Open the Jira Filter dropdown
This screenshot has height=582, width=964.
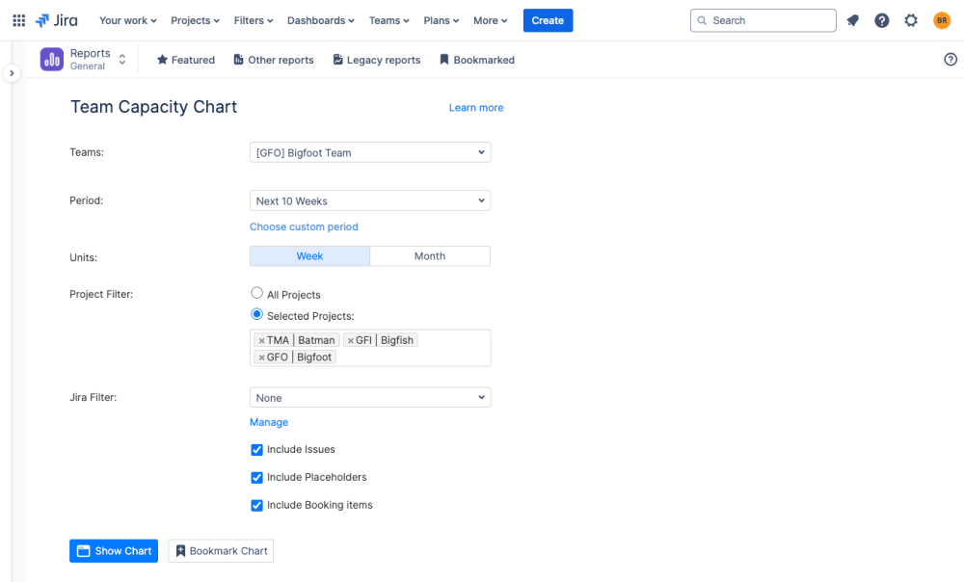pos(370,398)
